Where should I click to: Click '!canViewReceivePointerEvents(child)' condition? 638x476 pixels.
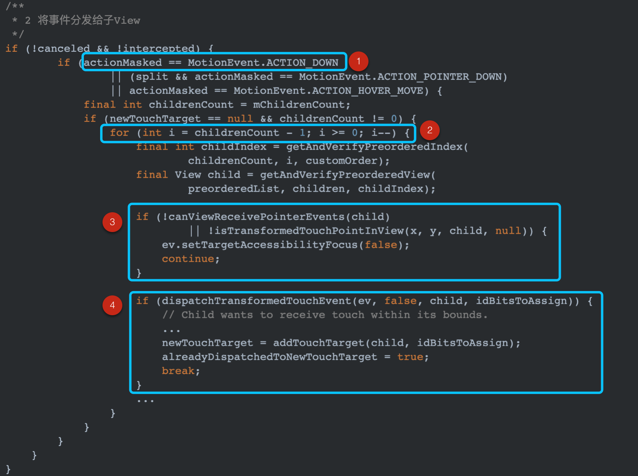point(276,217)
